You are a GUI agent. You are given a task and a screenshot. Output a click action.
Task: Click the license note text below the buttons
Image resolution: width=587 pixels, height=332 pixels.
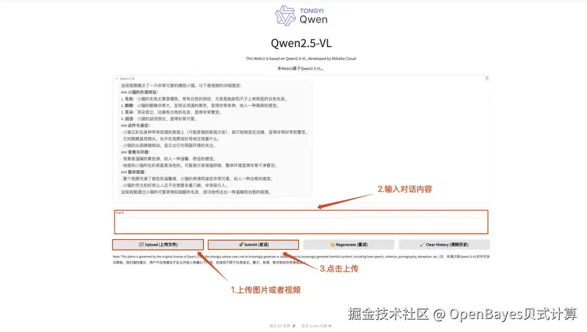pos(301,259)
